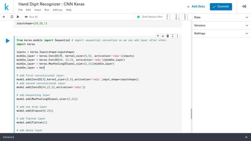The image size is (251, 141).
Task: Click the Run All label
Action: tap(33, 17)
